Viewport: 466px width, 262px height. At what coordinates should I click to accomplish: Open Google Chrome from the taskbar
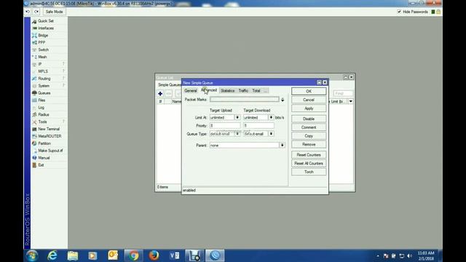(133, 255)
